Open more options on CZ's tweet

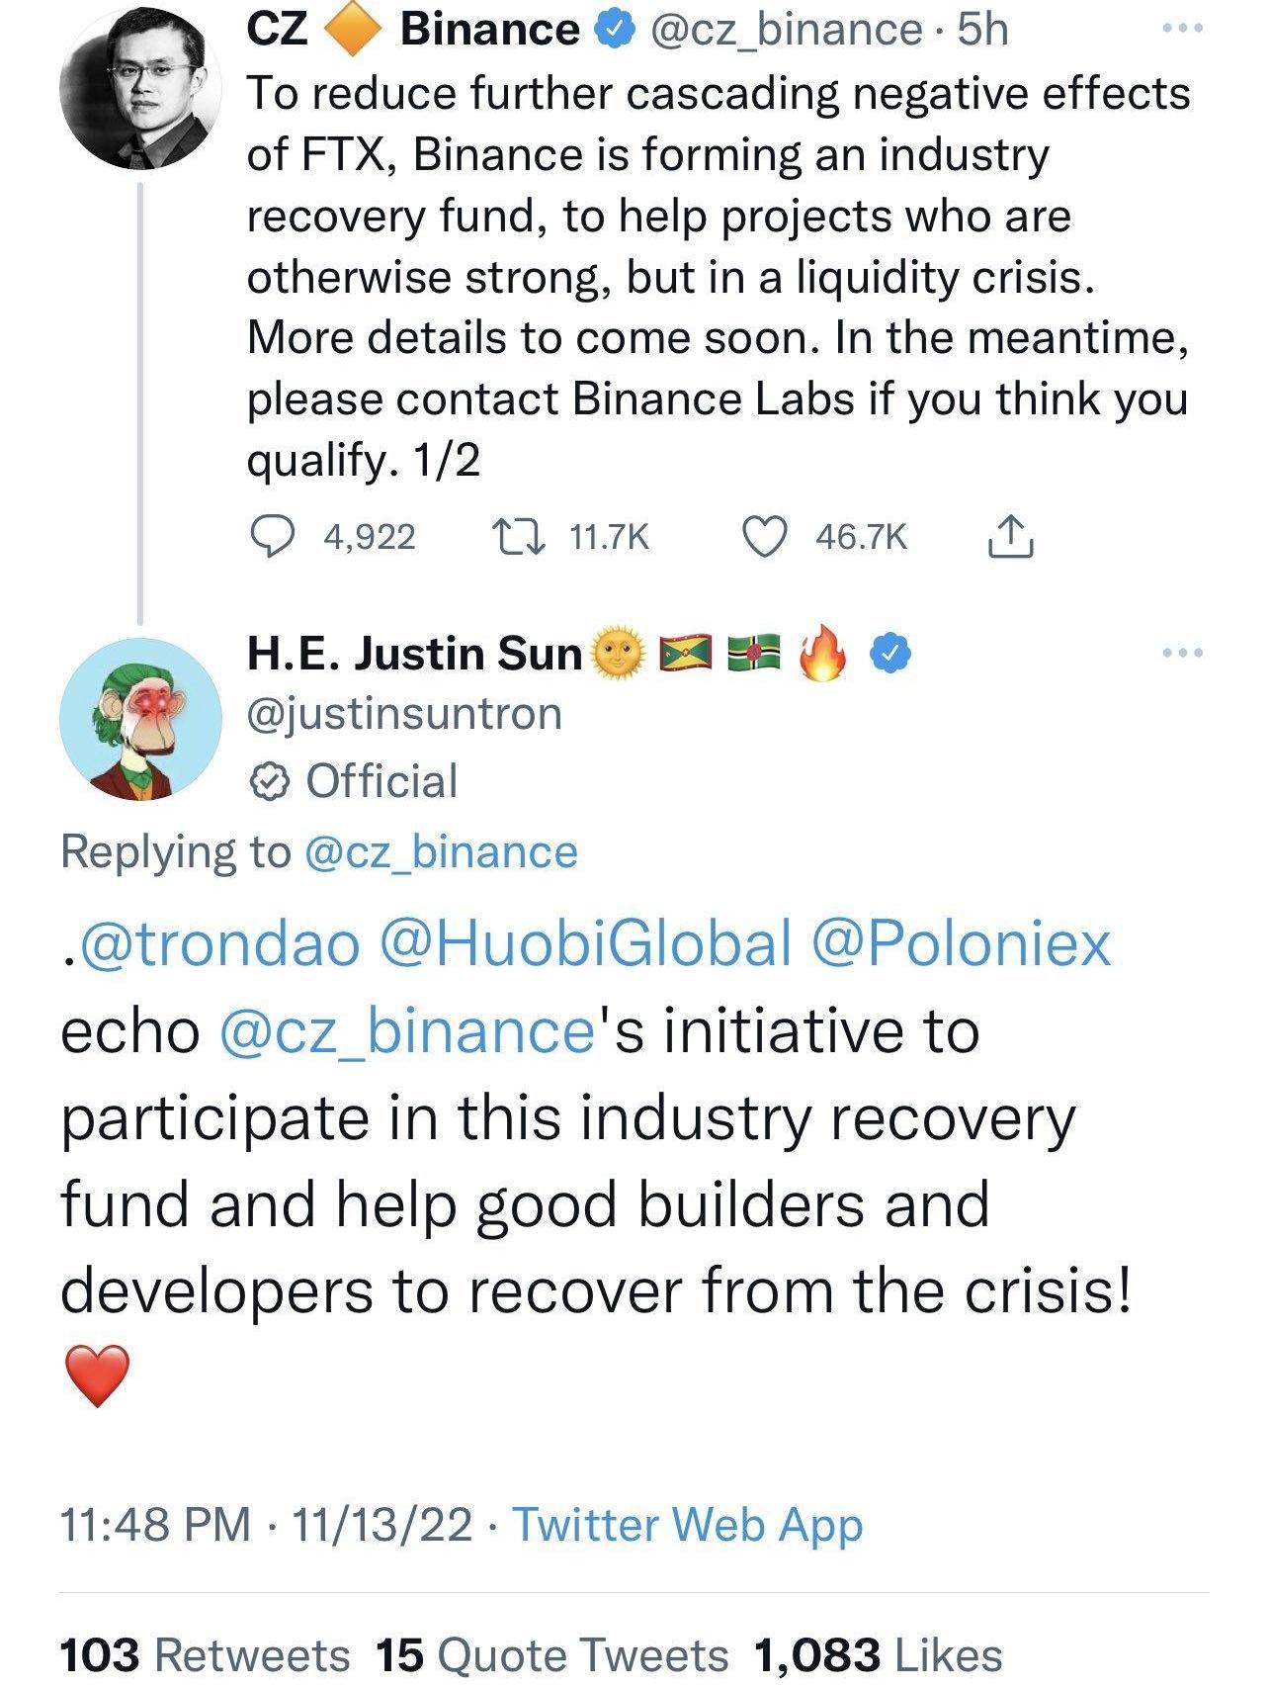click(1182, 30)
